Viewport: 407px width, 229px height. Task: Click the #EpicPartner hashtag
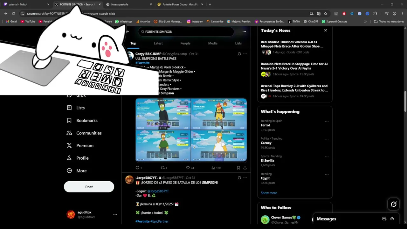click(x=159, y=221)
